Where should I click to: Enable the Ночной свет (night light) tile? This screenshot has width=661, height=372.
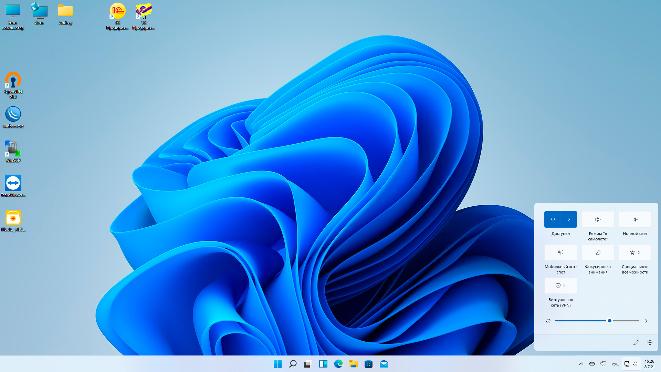pyautogui.click(x=635, y=219)
